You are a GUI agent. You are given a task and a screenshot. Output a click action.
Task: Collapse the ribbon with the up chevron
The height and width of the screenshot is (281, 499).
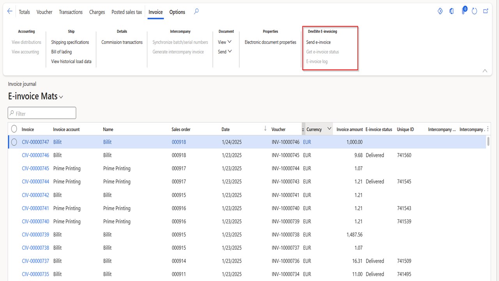click(485, 71)
